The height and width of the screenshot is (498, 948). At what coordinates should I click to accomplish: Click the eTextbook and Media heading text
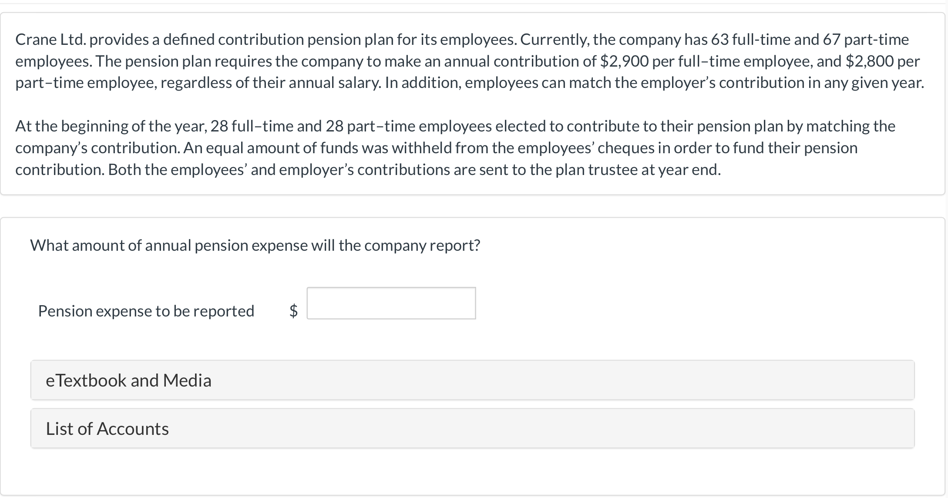[x=128, y=380]
